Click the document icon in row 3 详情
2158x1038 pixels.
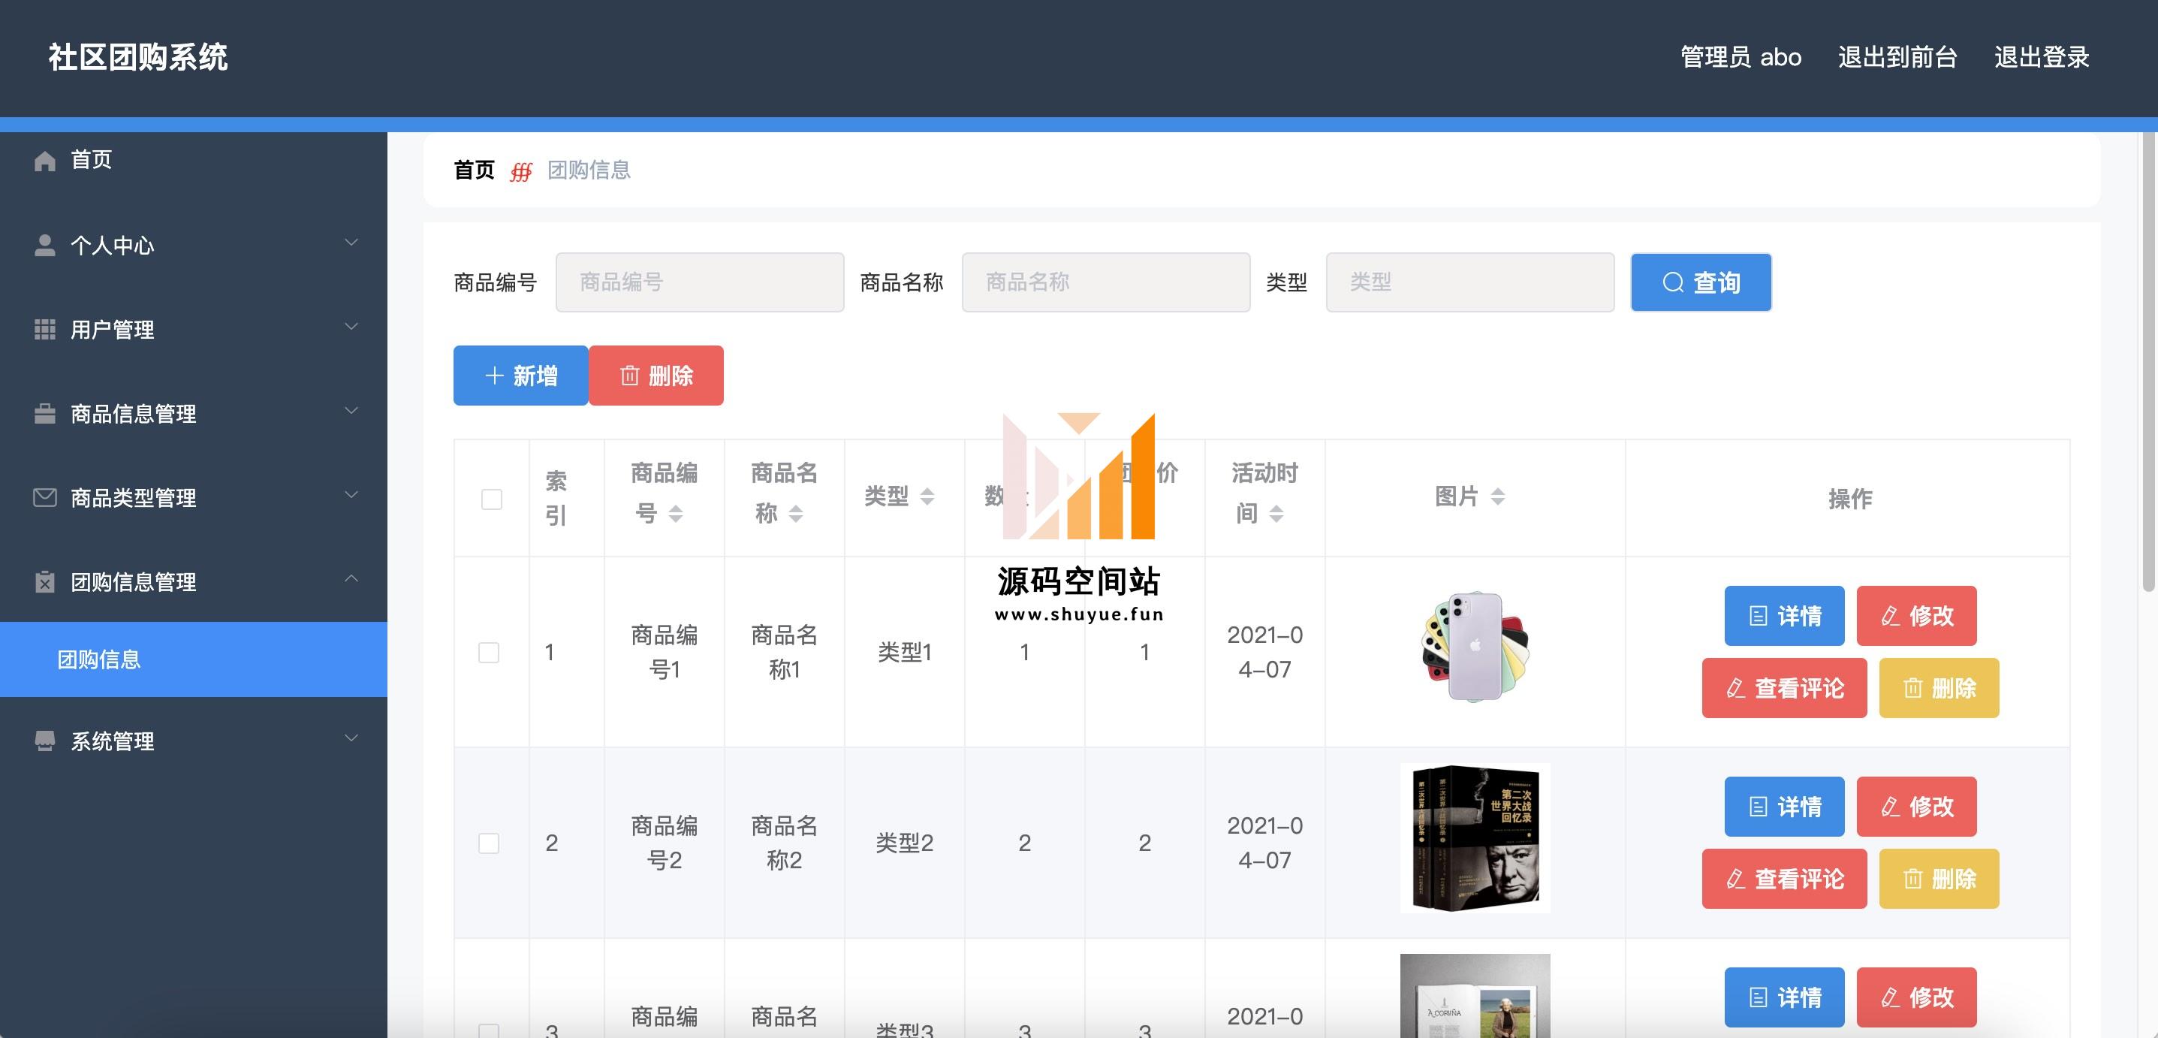pyautogui.click(x=1759, y=997)
